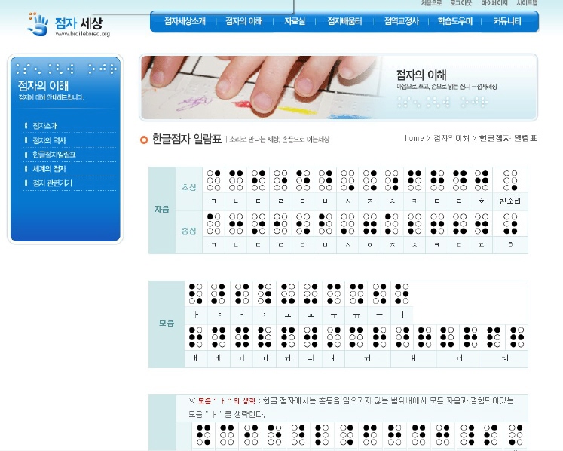The image size is (563, 451).
Task: Click the 초성 row header
Action: 189,188
